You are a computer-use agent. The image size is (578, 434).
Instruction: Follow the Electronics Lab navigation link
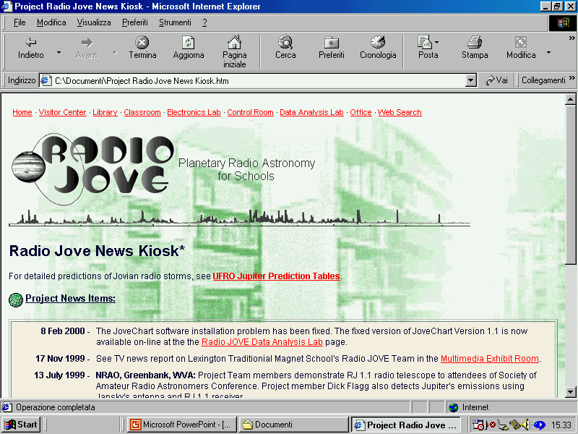click(x=194, y=113)
